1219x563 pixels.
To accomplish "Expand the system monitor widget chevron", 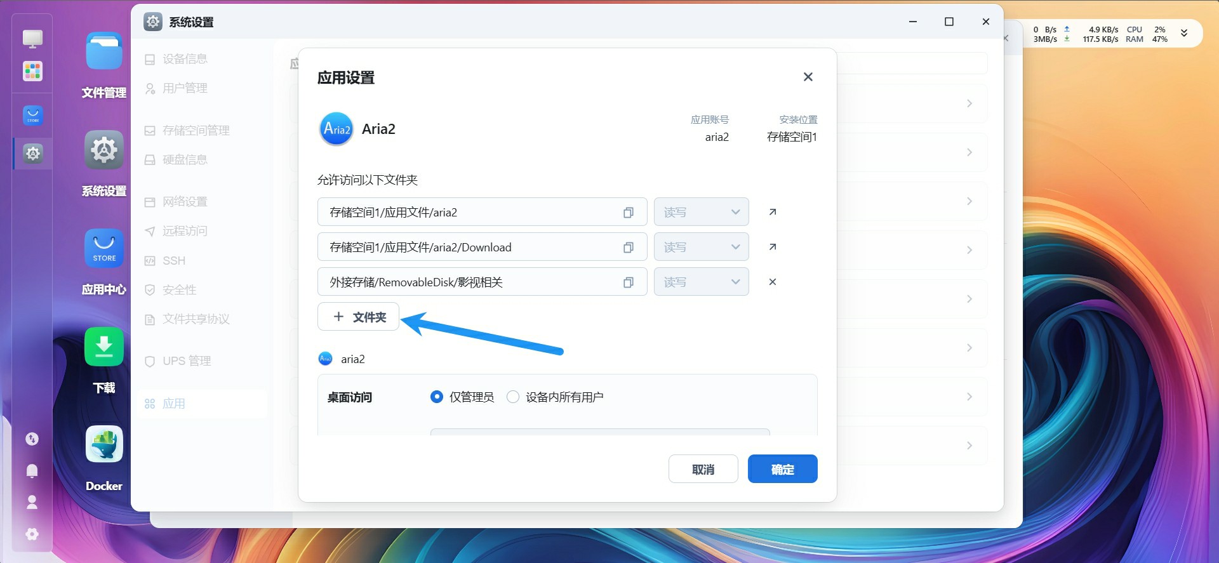I will tap(1183, 33).
